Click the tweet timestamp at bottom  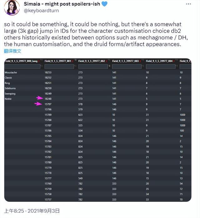point(32,211)
